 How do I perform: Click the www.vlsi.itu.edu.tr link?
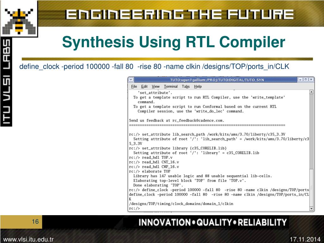click(x=28, y=240)
